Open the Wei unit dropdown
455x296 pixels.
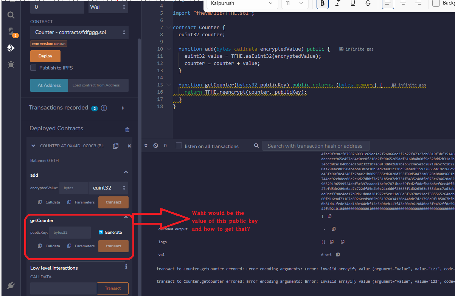coord(109,7)
